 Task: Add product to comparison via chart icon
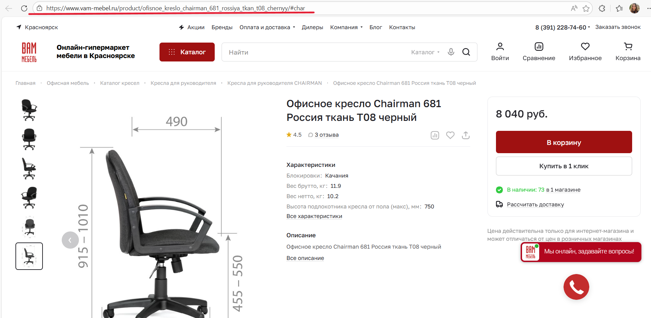(435, 135)
